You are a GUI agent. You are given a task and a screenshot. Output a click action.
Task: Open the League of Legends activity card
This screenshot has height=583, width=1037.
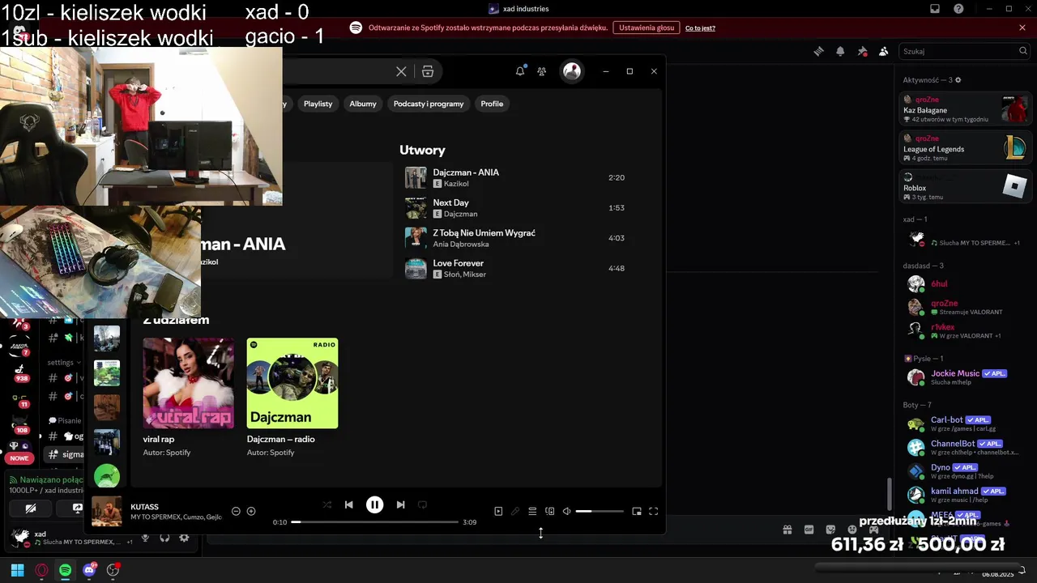click(966, 148)
